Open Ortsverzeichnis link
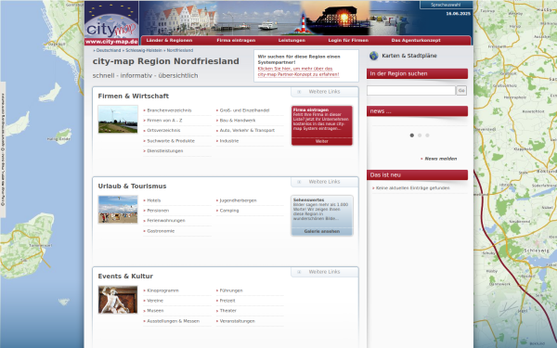The image size is (557, 348). (x=163, y=130)
